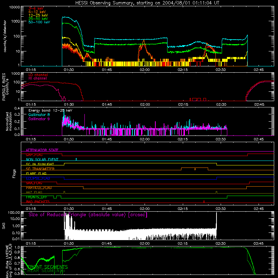Click the 02:00 tick under the counts panel

pos(145,70)
